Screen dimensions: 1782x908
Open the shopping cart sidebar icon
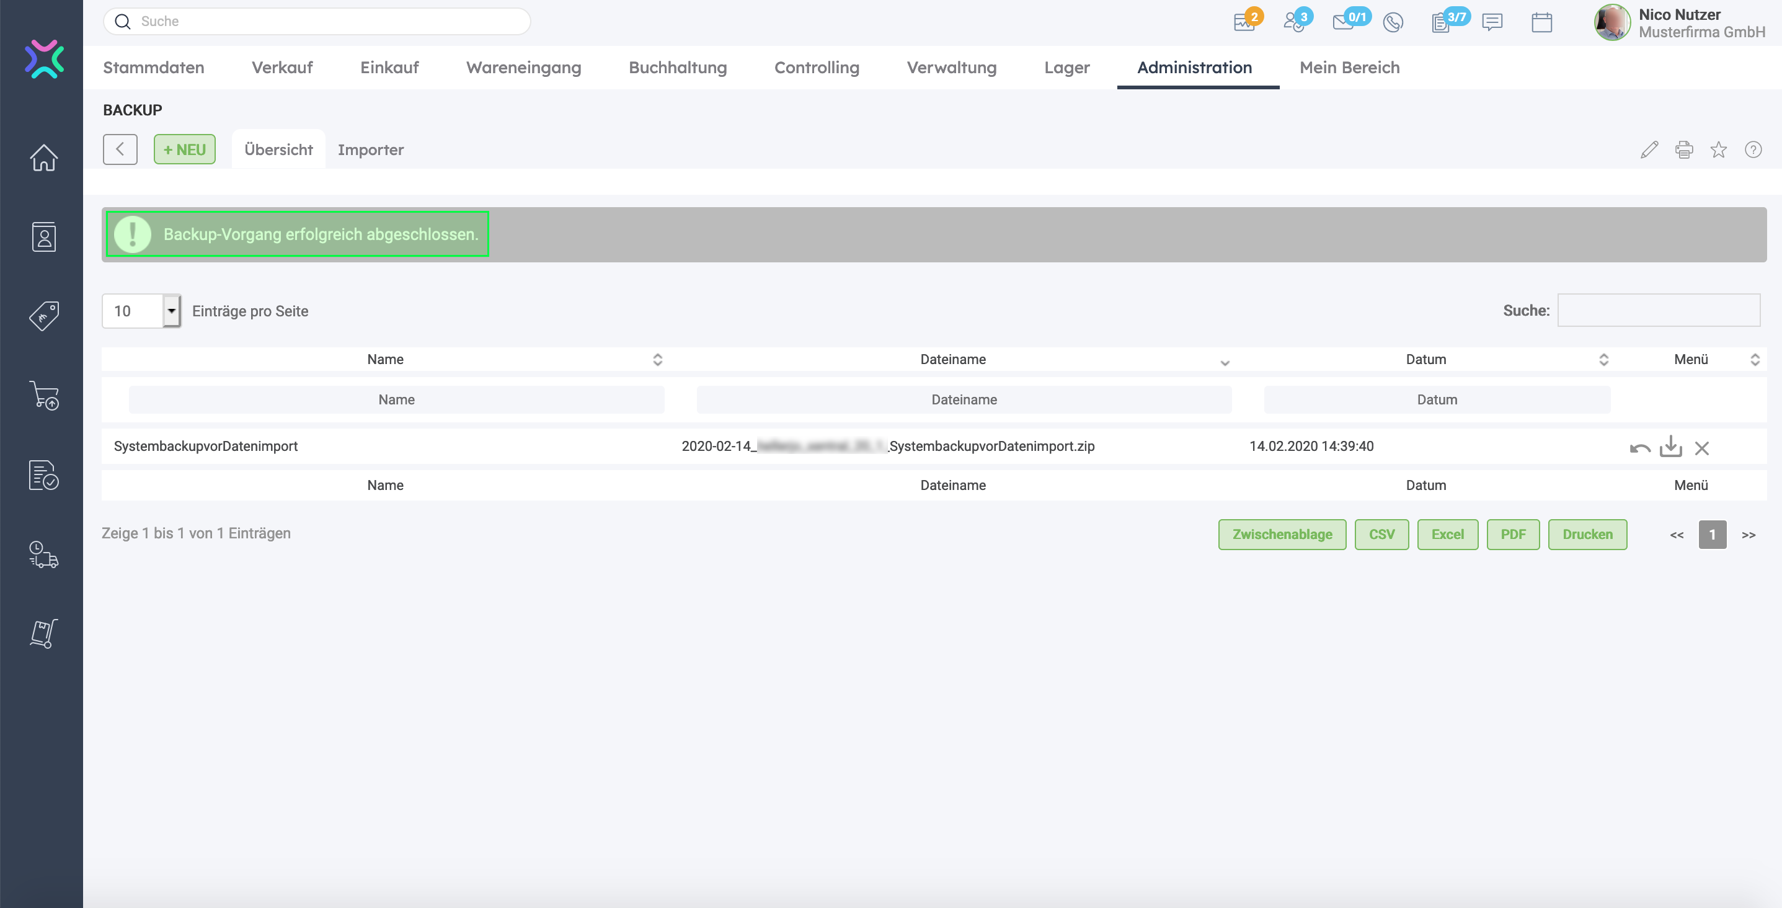pos(43,395)
